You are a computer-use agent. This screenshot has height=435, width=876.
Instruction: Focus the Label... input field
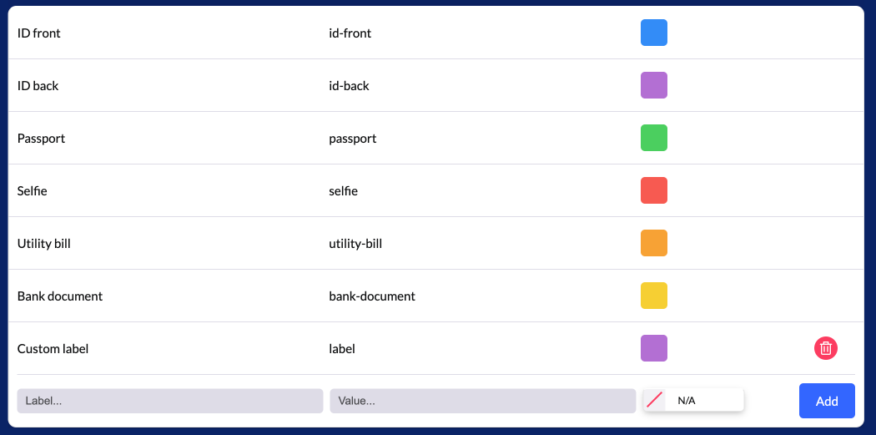coord(169,401)
